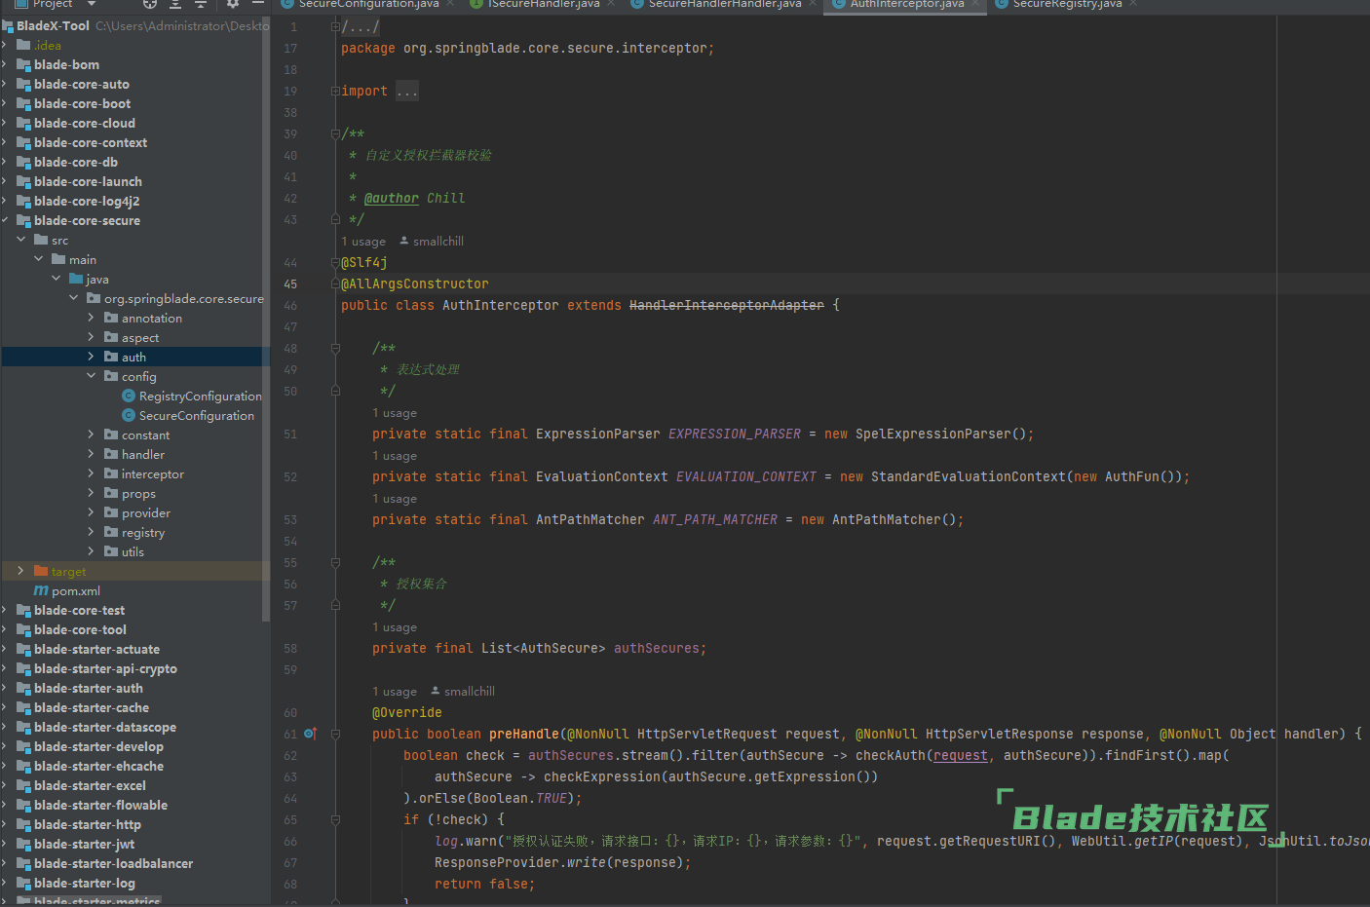Viewport: 1370px width, 907px height.
Task: Click the utils package icon
Action: click(111, 551)
